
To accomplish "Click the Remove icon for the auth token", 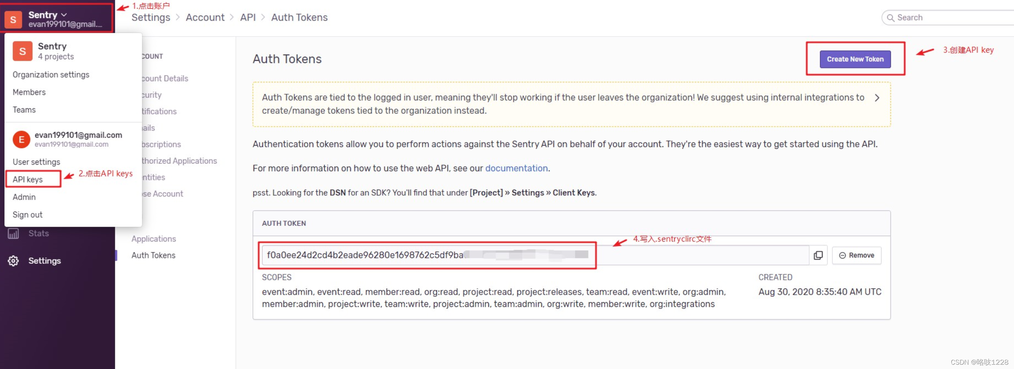I will tap(843, 255).
